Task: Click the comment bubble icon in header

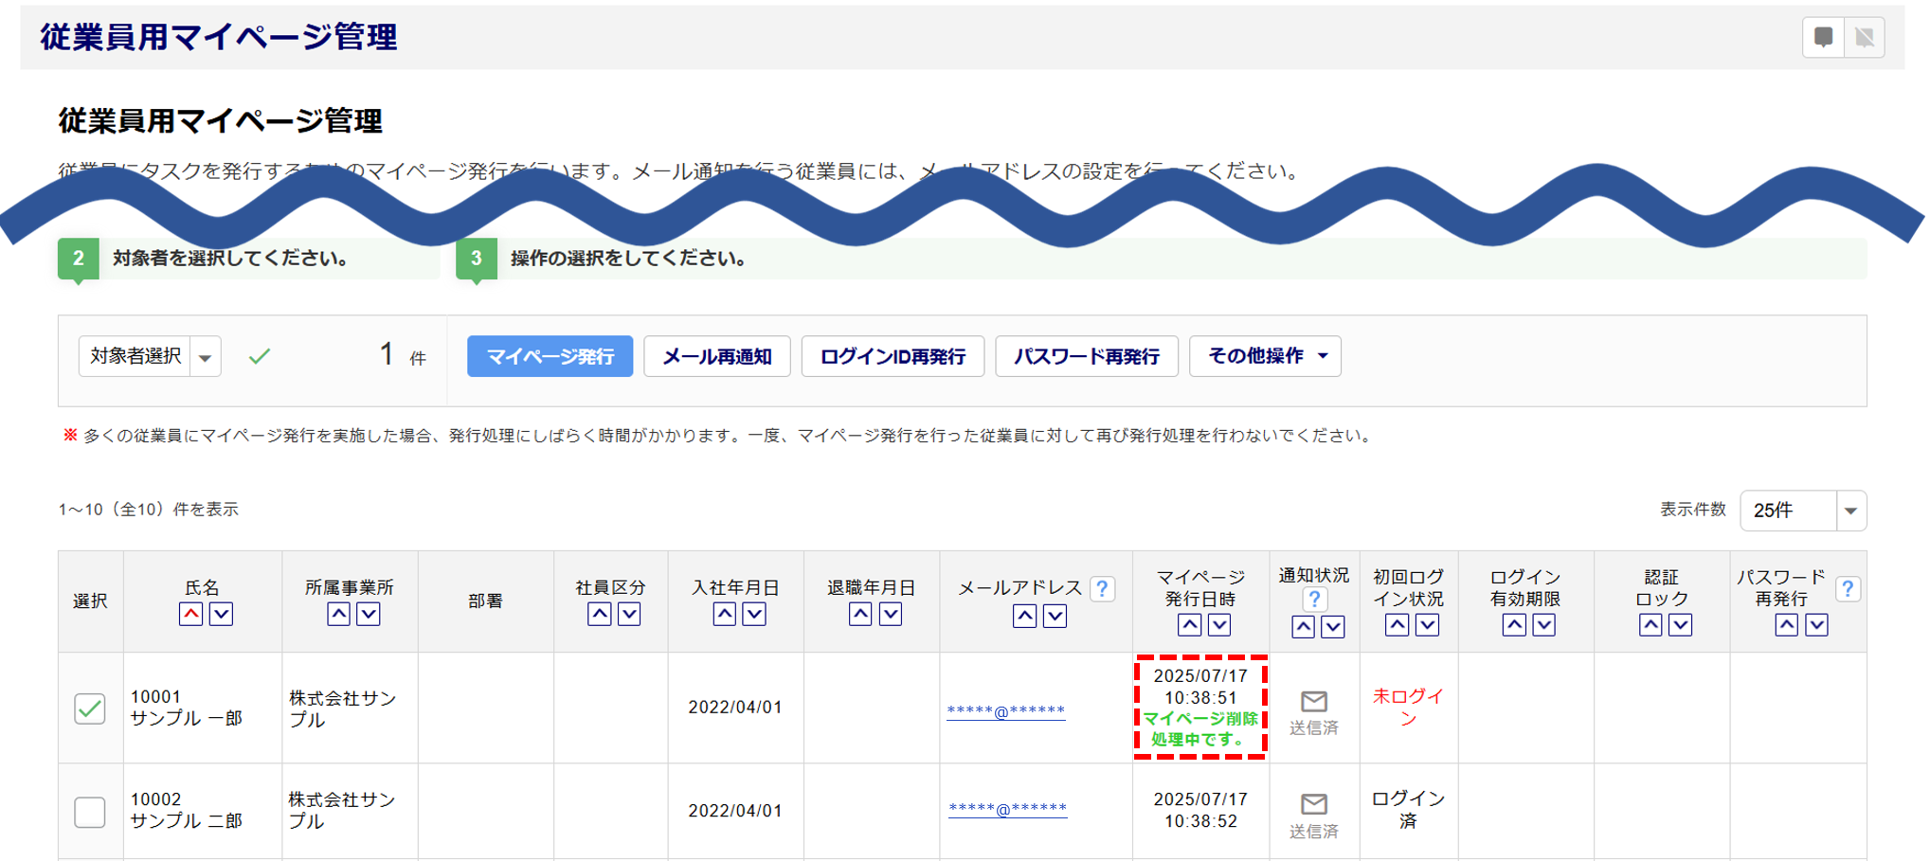Action: click(x=1823, y=38)
